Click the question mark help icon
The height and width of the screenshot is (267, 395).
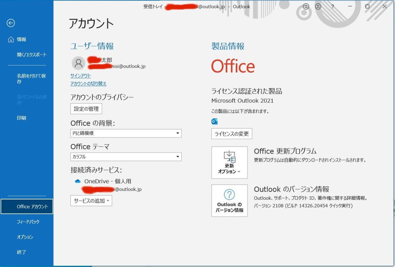click(332, 7)
